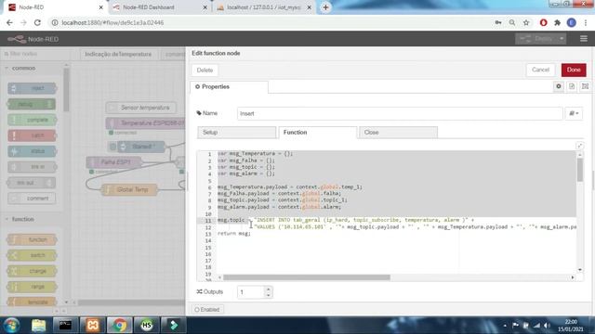Select the complete node in palette

[x=33, y=120]
